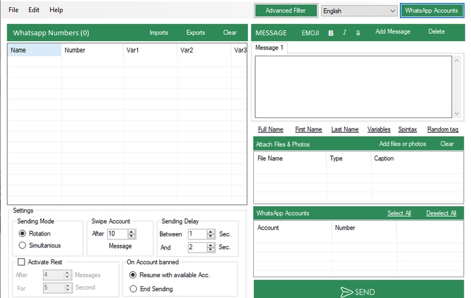Insert a Random tag

pos(443,129)
